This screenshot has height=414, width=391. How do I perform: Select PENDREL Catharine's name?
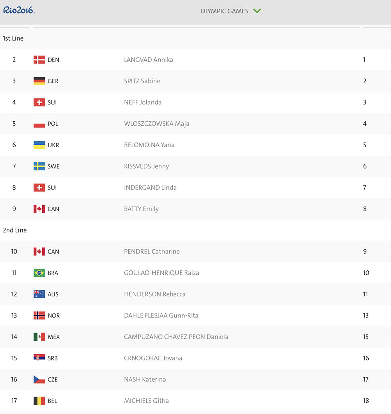click(152, 252)
